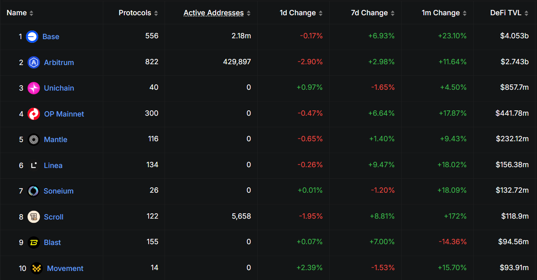Click Scroll 1m change +172%
Image resolution: width=537 pixels, height=280 pixels.
(455, 216)
